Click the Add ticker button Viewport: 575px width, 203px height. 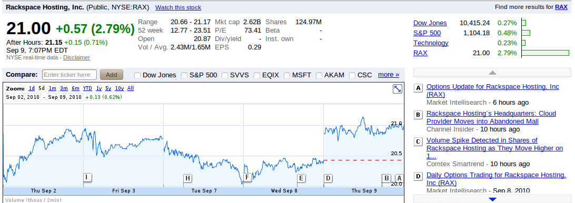[112, 75]
